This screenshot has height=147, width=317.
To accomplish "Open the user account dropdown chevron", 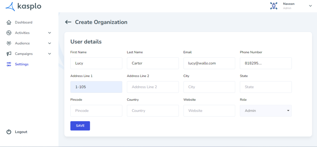I will pos(310,6).
